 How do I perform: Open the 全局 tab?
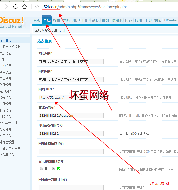click(x=47, y=20)
